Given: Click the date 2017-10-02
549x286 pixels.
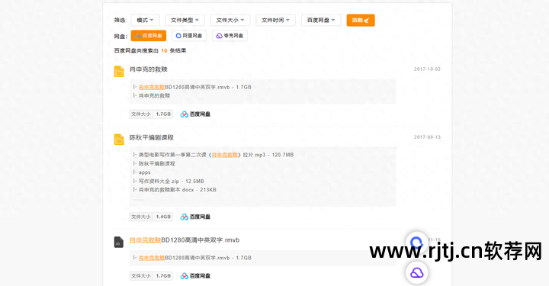Looking at the screenshot, I should coord(427,69).
